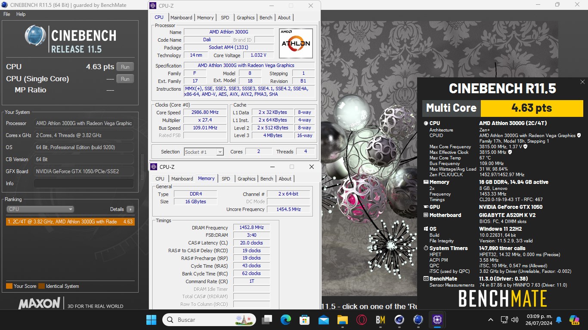Open the About tab in the CPU-Z processor window

pyautogui.click(x=284, y=18)
